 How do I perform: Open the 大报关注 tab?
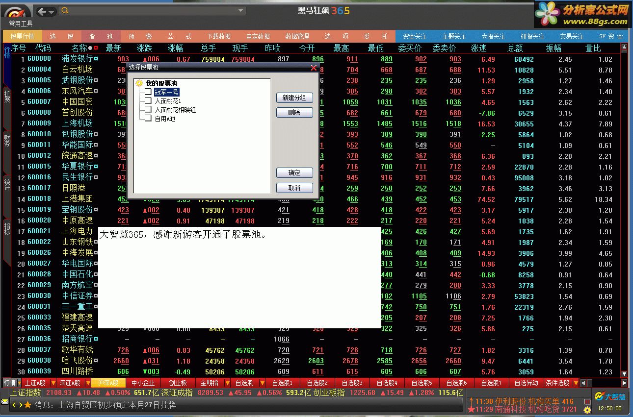pos(494,36)
